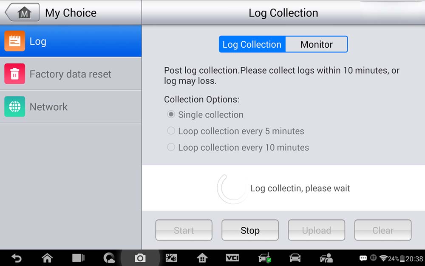425x266 pixels.
Task: Select Loop collection every 5 minutes
Action: point(235,131)
